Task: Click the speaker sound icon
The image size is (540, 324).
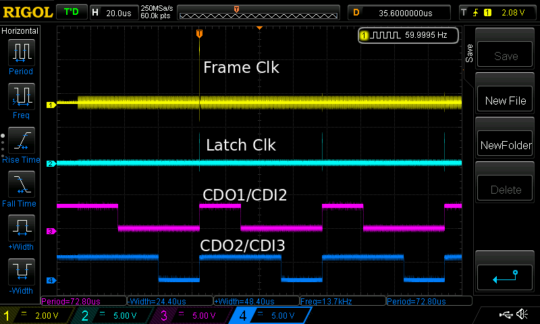Action: 522,314
